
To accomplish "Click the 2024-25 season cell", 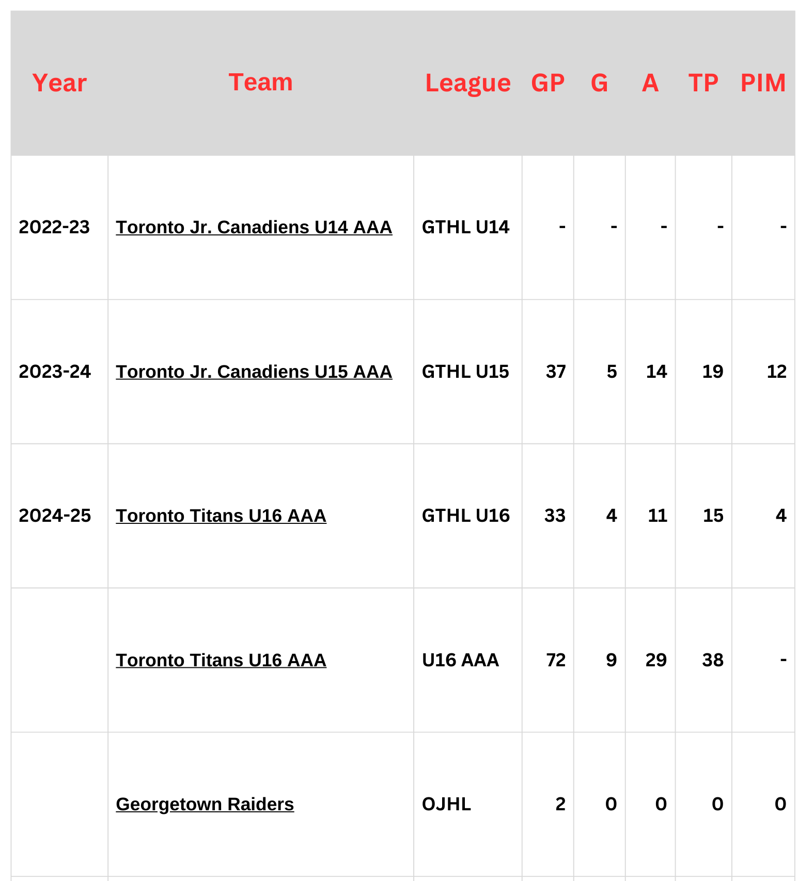I will (x=55, y=516).
